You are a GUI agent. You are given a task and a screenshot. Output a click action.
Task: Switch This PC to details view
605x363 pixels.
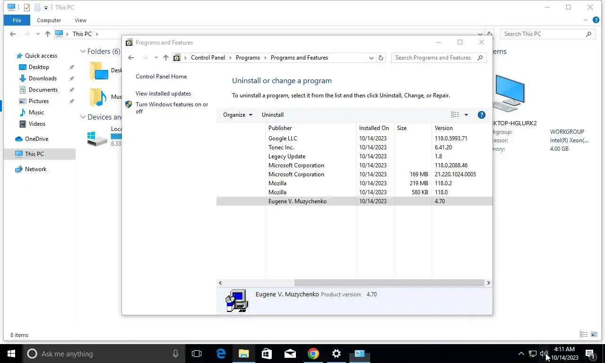point(584,335)
